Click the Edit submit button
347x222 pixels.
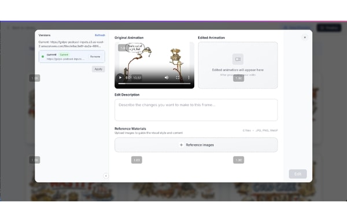pos(298,174)
